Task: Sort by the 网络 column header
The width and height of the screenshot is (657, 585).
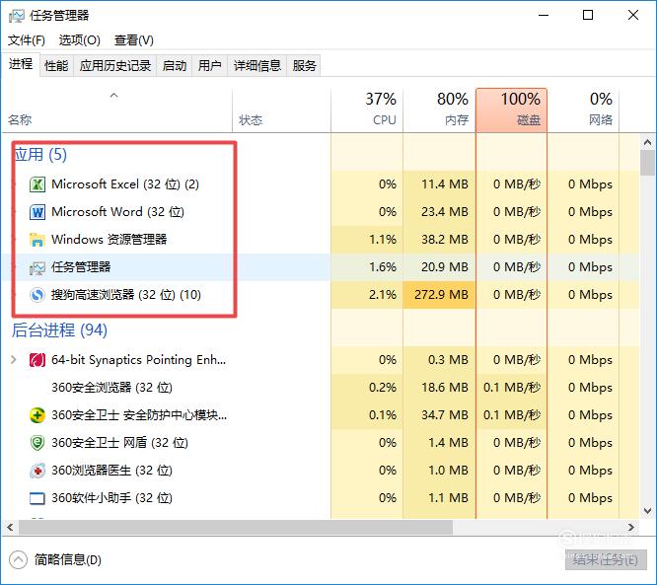Action: click(583, 110)
